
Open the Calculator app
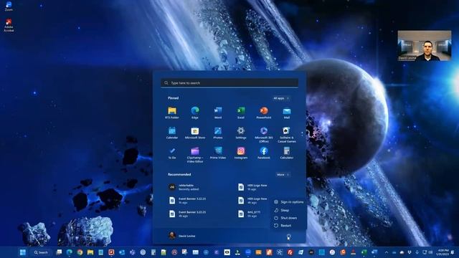coord(287,153)
